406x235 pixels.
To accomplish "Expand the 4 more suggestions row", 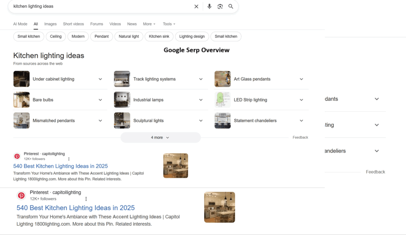I will pos(160,137).
